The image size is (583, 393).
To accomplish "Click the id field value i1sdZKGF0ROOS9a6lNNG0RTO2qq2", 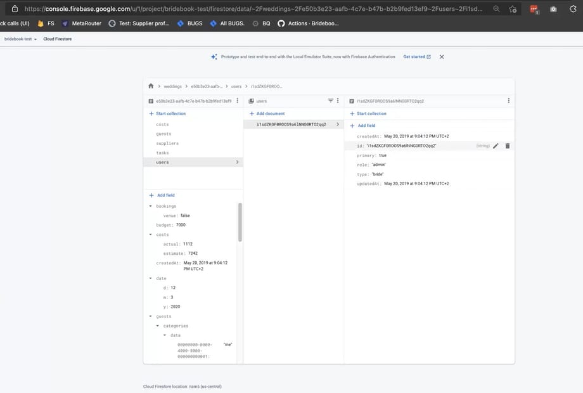I will pyautogui.click(x=401, y=146).
